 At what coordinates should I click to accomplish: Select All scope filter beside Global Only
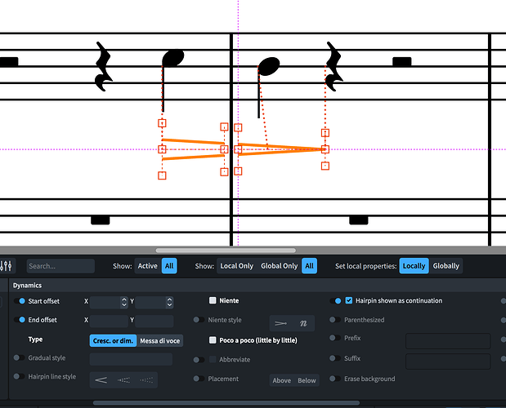coord(309,266)
